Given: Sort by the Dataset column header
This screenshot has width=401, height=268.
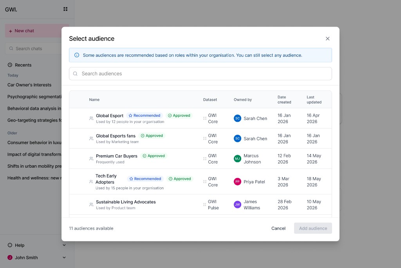Looking at the screenshot, I should [x=210, y=100].
